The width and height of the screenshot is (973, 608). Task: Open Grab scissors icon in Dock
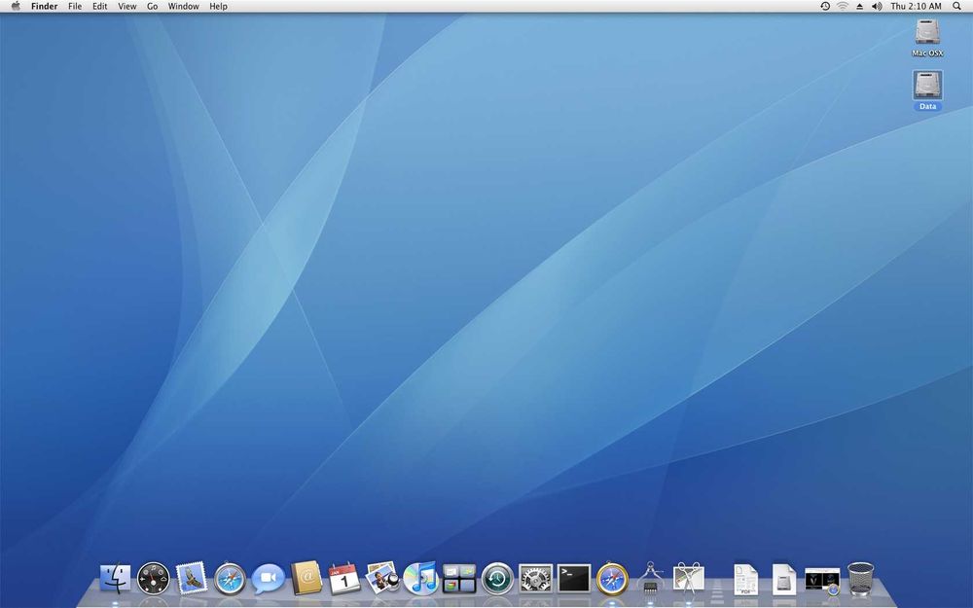point(689,578)
